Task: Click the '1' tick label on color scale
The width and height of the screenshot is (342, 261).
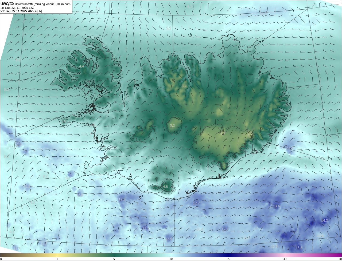Action: [57, 259]
